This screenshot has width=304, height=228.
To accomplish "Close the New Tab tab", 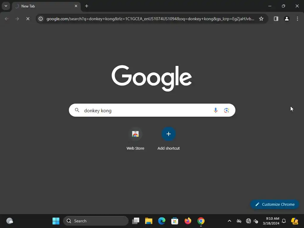I will pos(76,6).
